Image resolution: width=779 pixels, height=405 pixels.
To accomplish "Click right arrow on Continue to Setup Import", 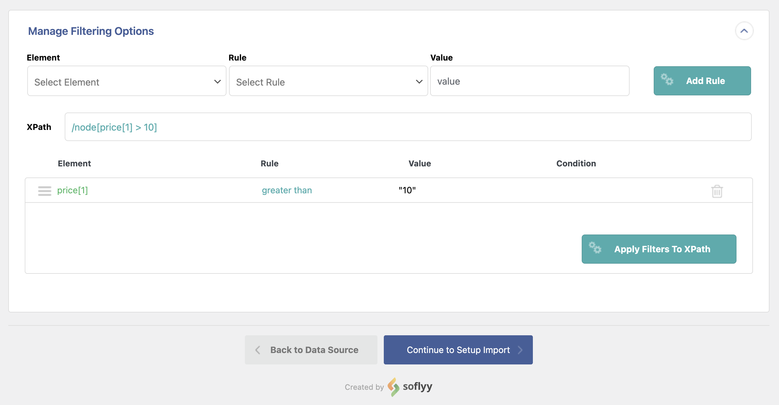I will point(520,350).
